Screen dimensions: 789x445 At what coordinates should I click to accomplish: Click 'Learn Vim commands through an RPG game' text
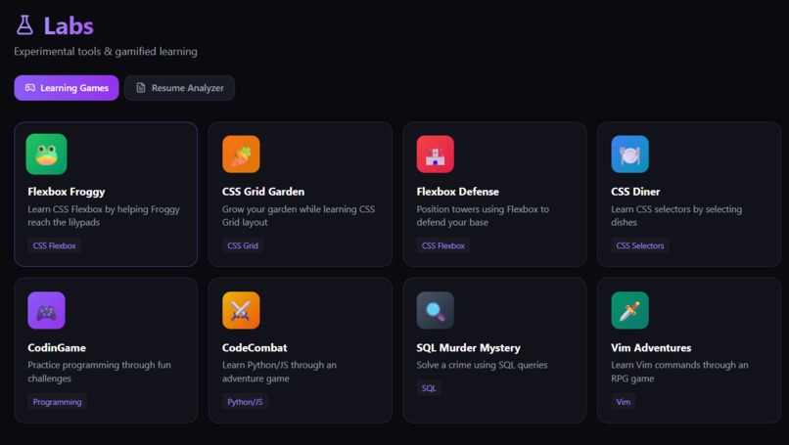click(679, 372)
